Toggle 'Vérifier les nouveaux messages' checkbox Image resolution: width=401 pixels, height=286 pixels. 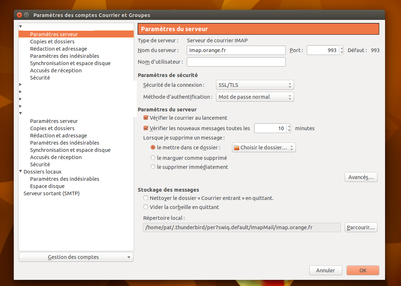pyautogui.click(x=146, y=128)
